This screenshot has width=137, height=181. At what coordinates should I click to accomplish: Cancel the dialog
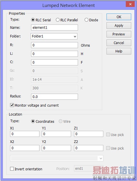(x=119, y=43)
